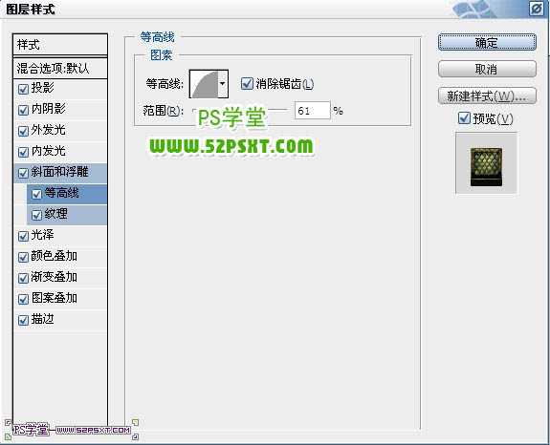The height and width of the screenshot is (445, 550).
Task: Open the 渐变叠加 settings label
Action: point(55,277)
